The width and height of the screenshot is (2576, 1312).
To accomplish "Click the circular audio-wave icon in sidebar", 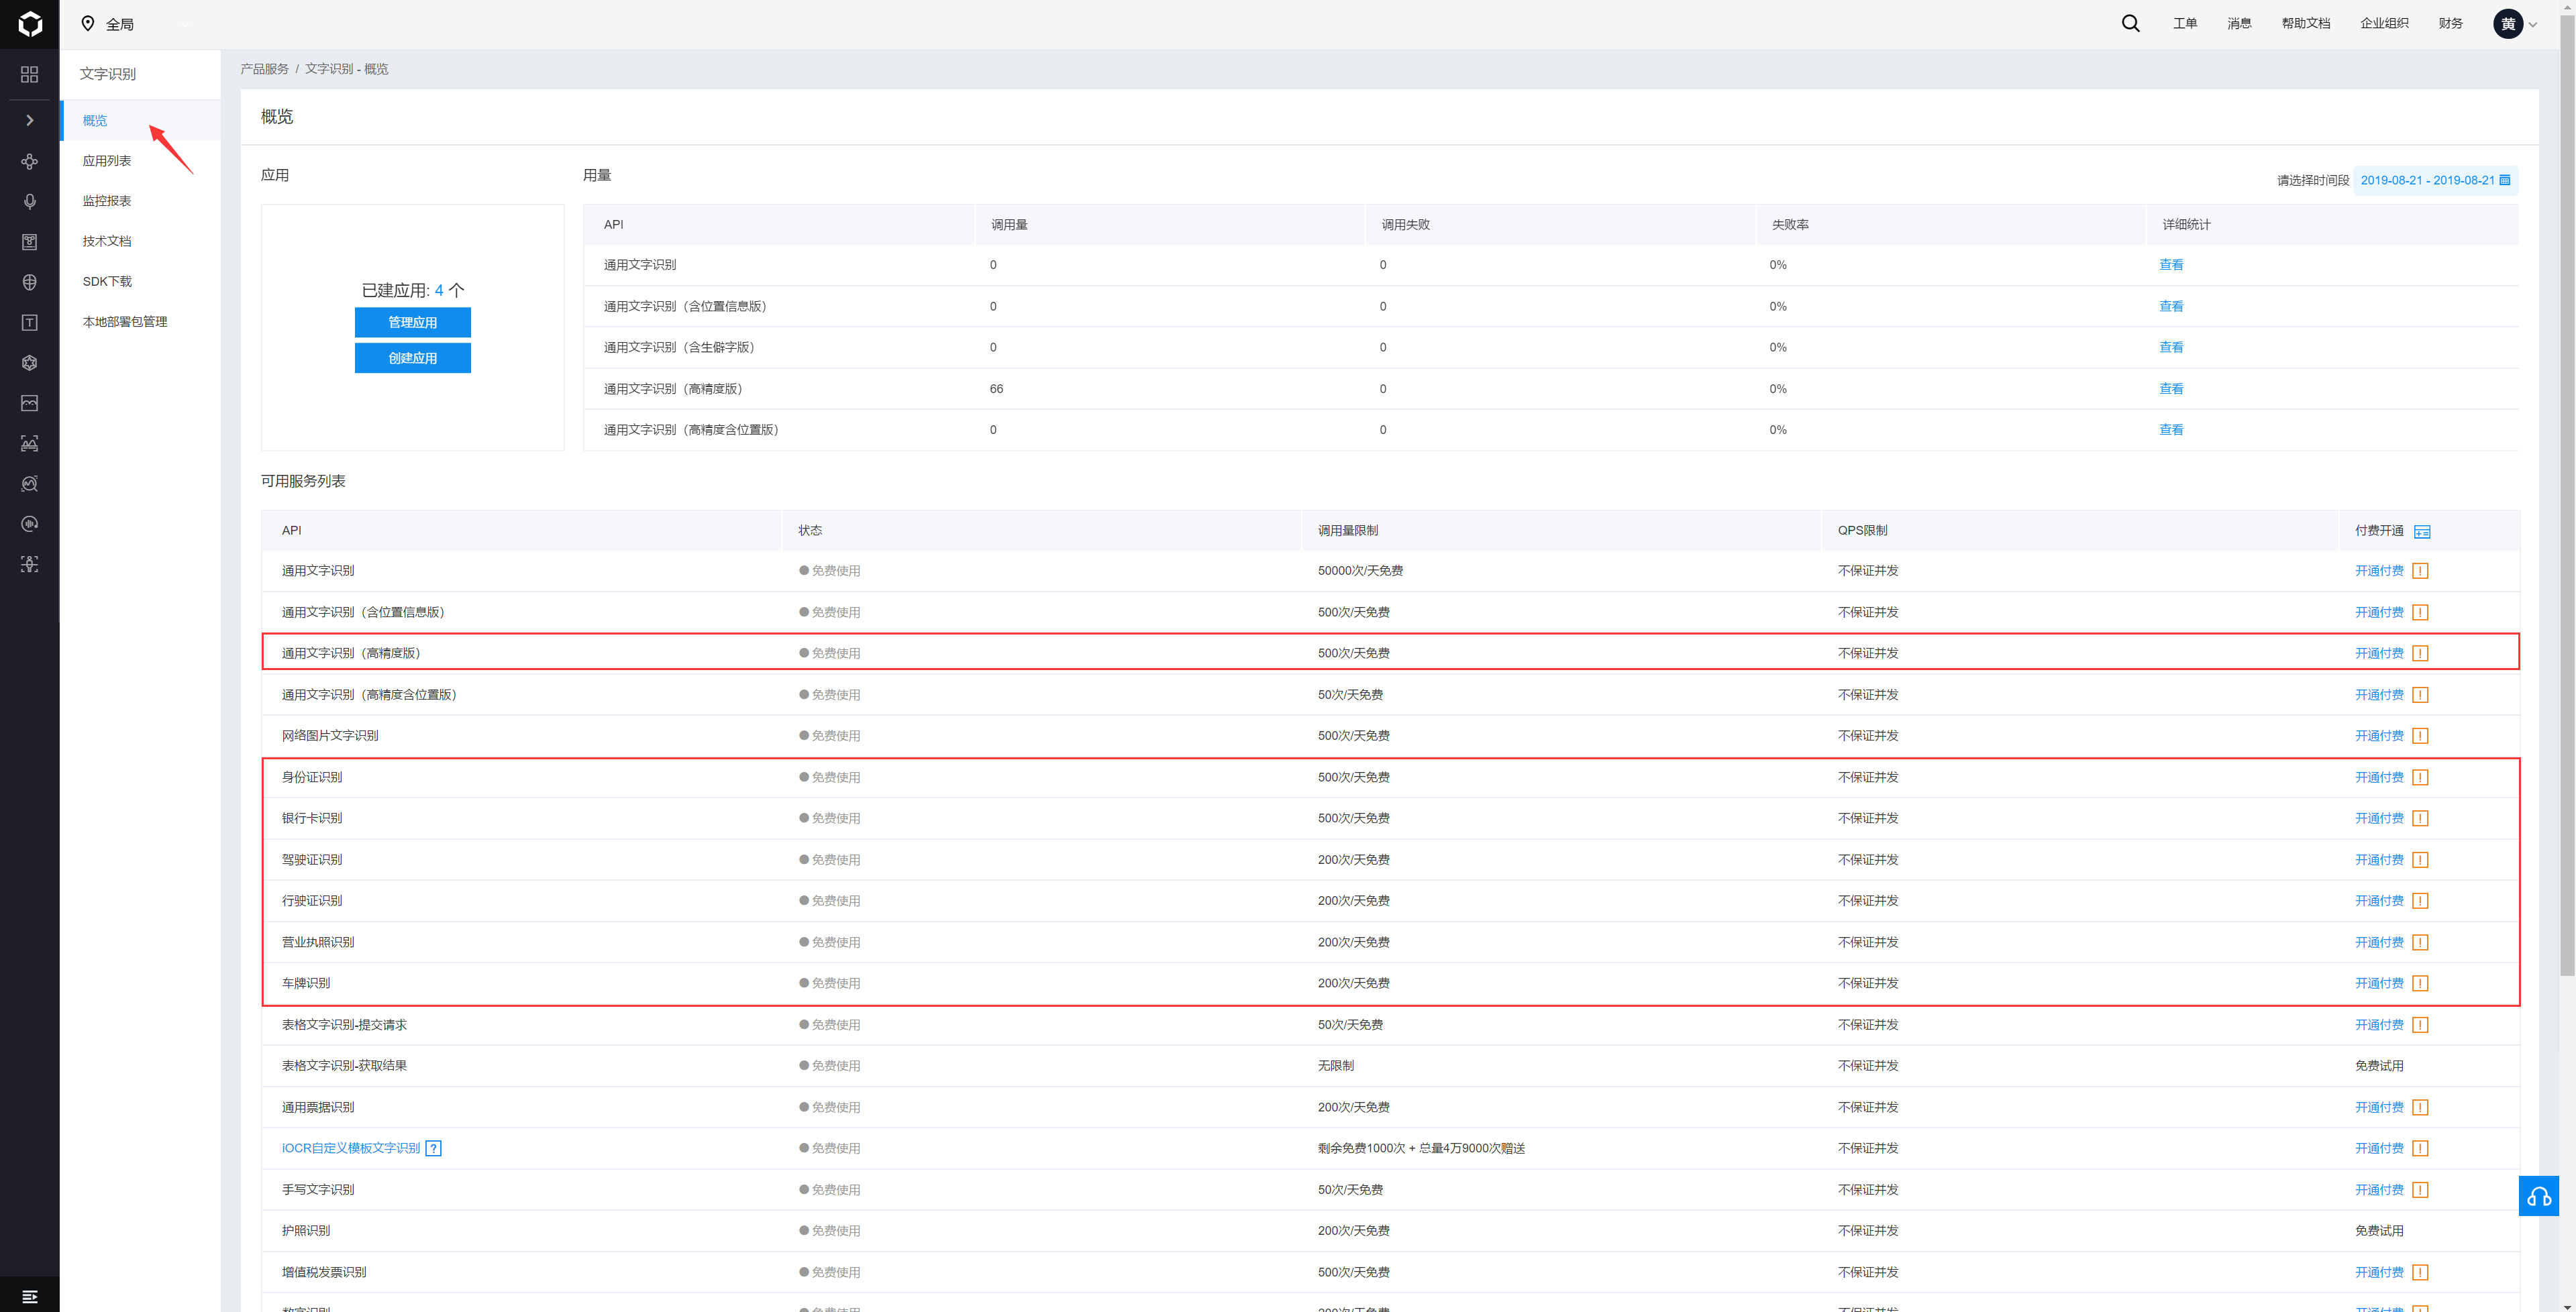I will pos(30,524).
